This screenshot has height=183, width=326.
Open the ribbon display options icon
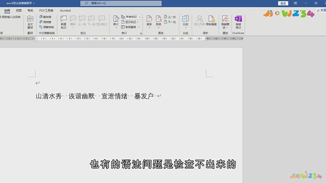coord(295,3)
